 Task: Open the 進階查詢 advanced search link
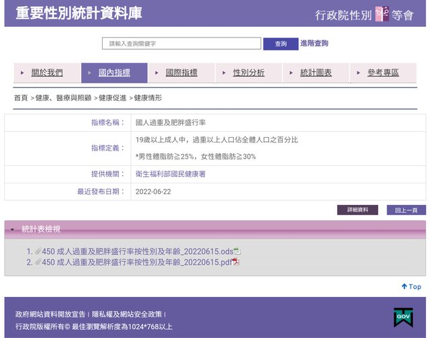click(314, 43)
